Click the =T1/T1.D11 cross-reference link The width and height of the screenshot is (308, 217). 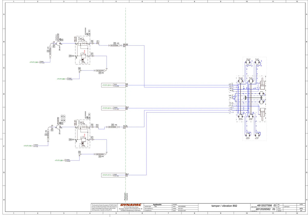(x=107, y=85)
